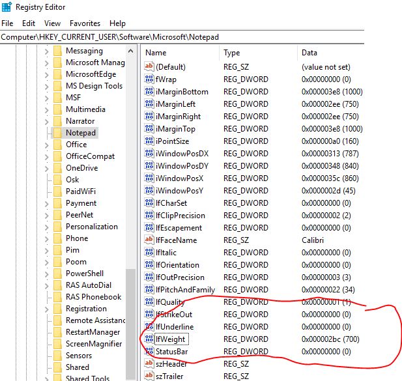Image resolution: width=402 pixels, height=381 pixels.
Task: Expand the MS Design Tools key
Action: pyautogui.click(x=46, y=87)
